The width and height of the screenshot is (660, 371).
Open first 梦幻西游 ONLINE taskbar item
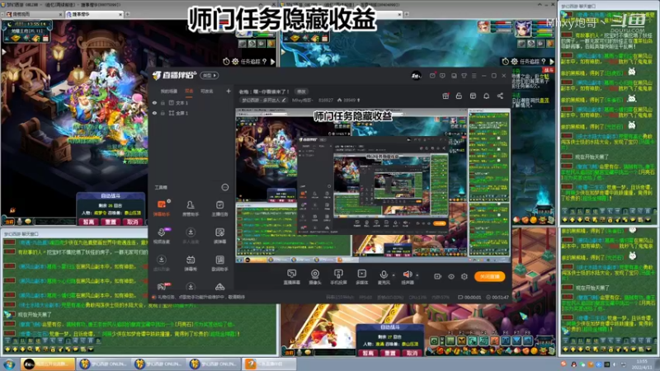tap(104, 364)
